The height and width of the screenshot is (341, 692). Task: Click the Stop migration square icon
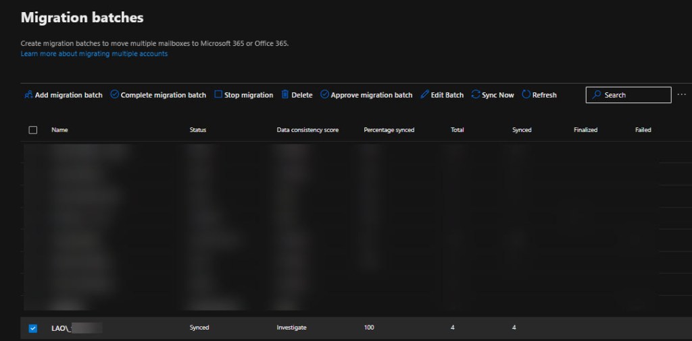pos(218,95)
